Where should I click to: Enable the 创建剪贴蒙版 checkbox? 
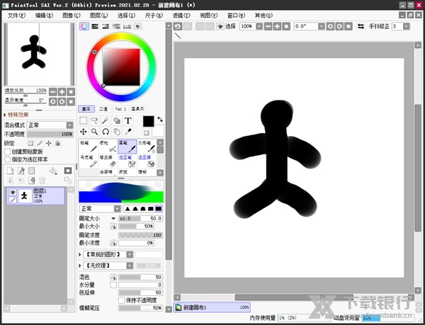pos(8,152)
